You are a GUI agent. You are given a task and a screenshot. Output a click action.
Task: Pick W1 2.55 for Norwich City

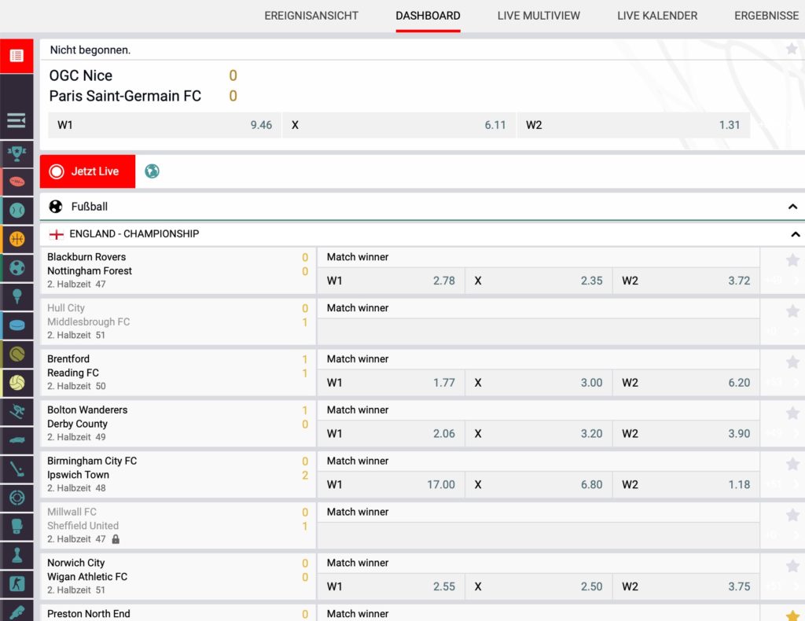391,586
